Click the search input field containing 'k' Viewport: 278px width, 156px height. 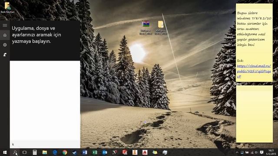pos(45,144)
